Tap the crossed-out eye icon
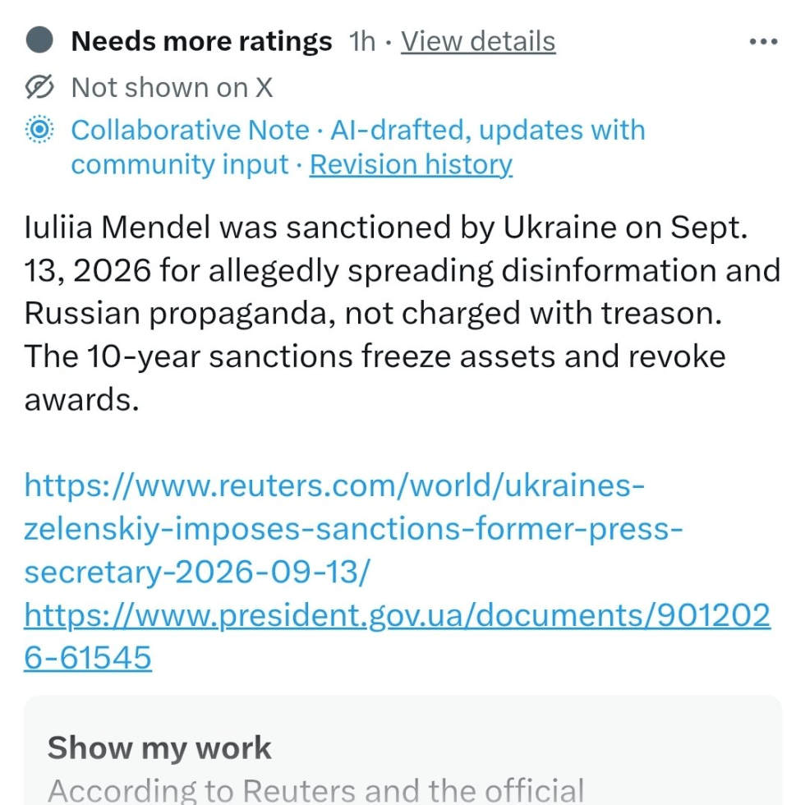 pyautogui.click(x=39, y=87)
